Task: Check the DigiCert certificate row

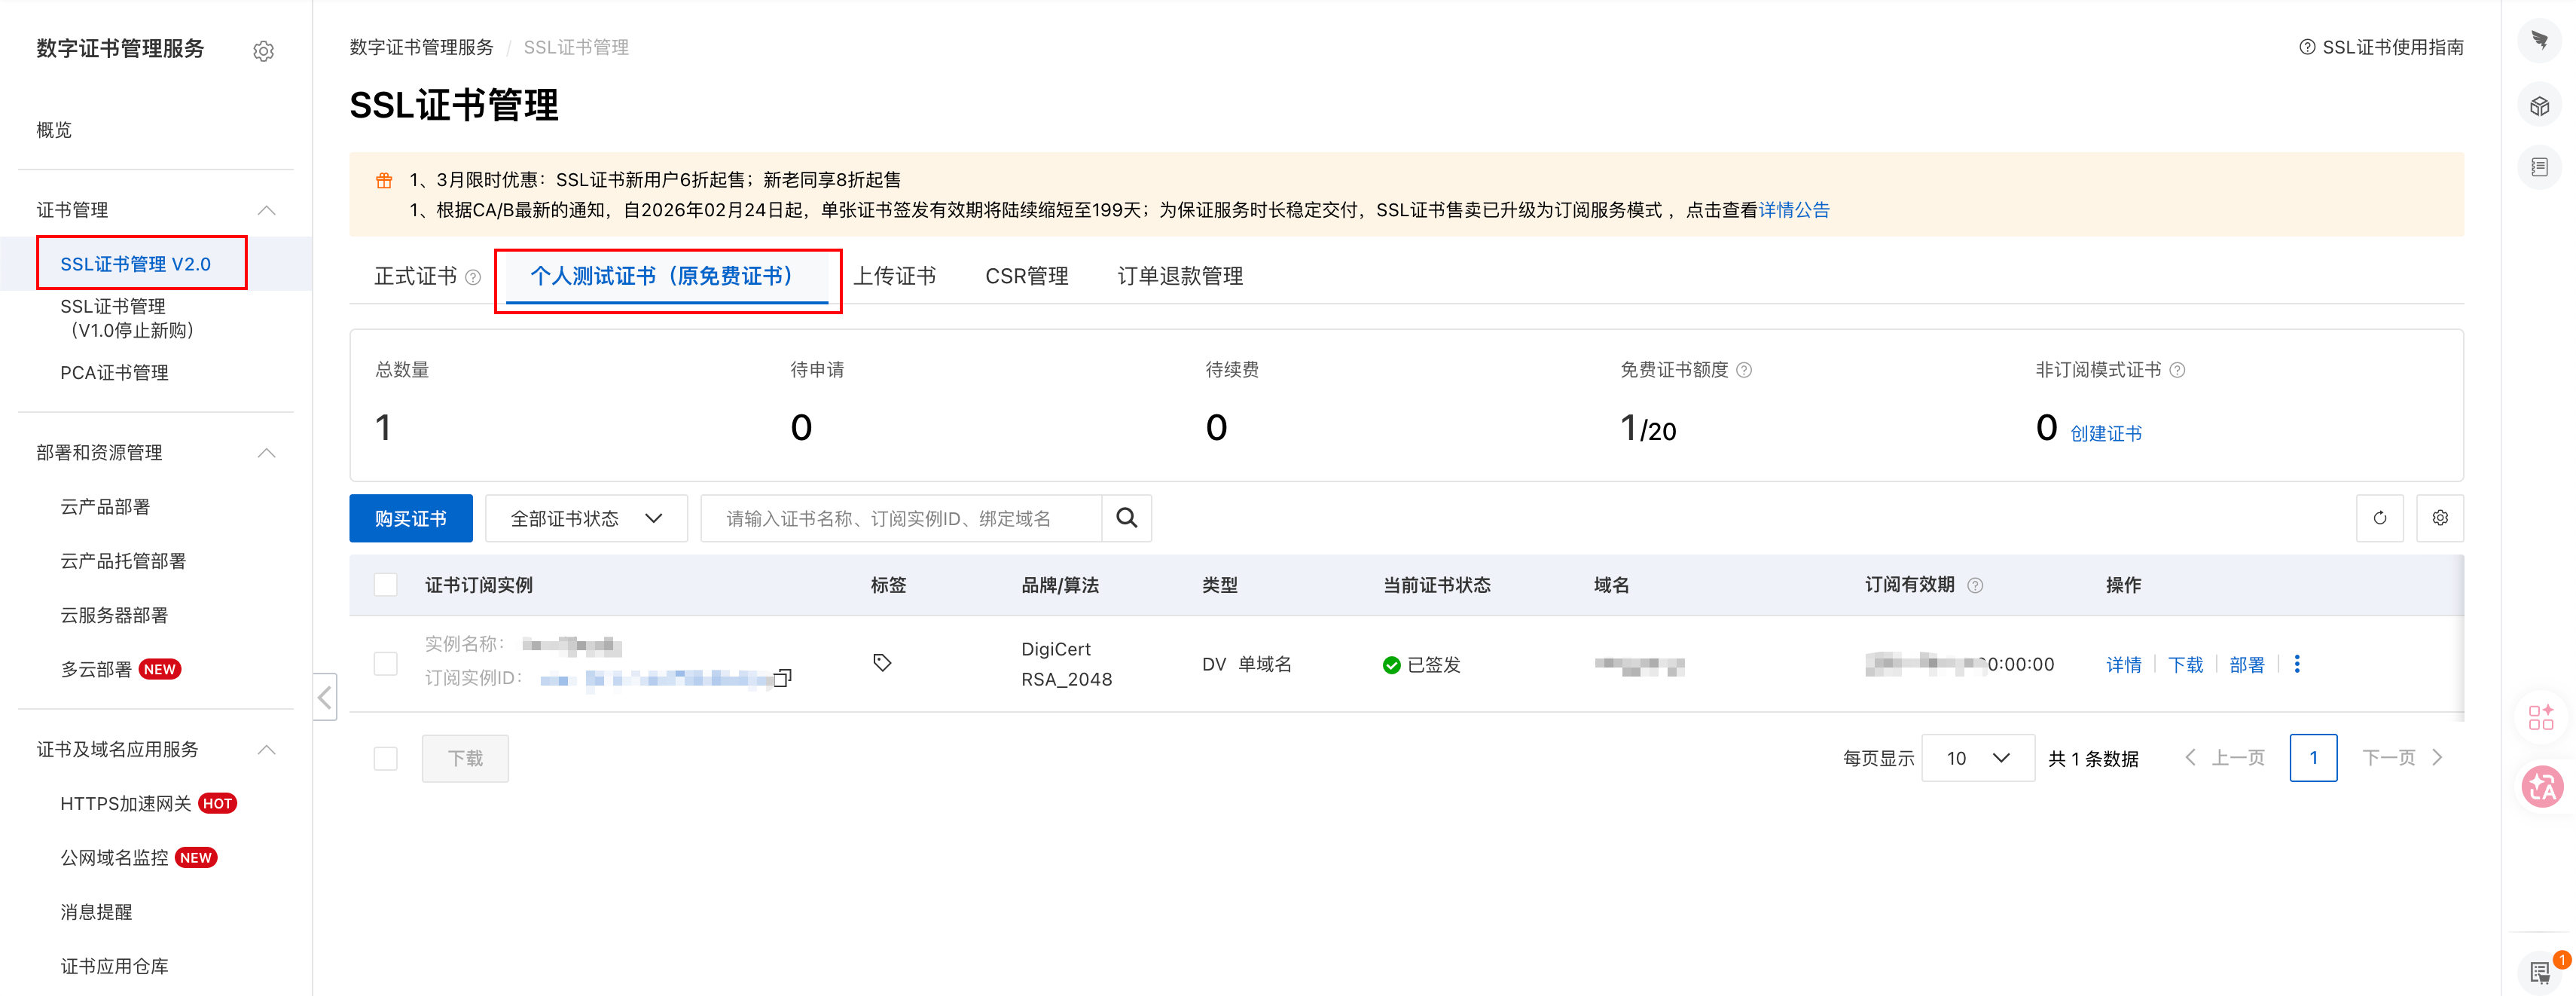Action: pos(385,664)
